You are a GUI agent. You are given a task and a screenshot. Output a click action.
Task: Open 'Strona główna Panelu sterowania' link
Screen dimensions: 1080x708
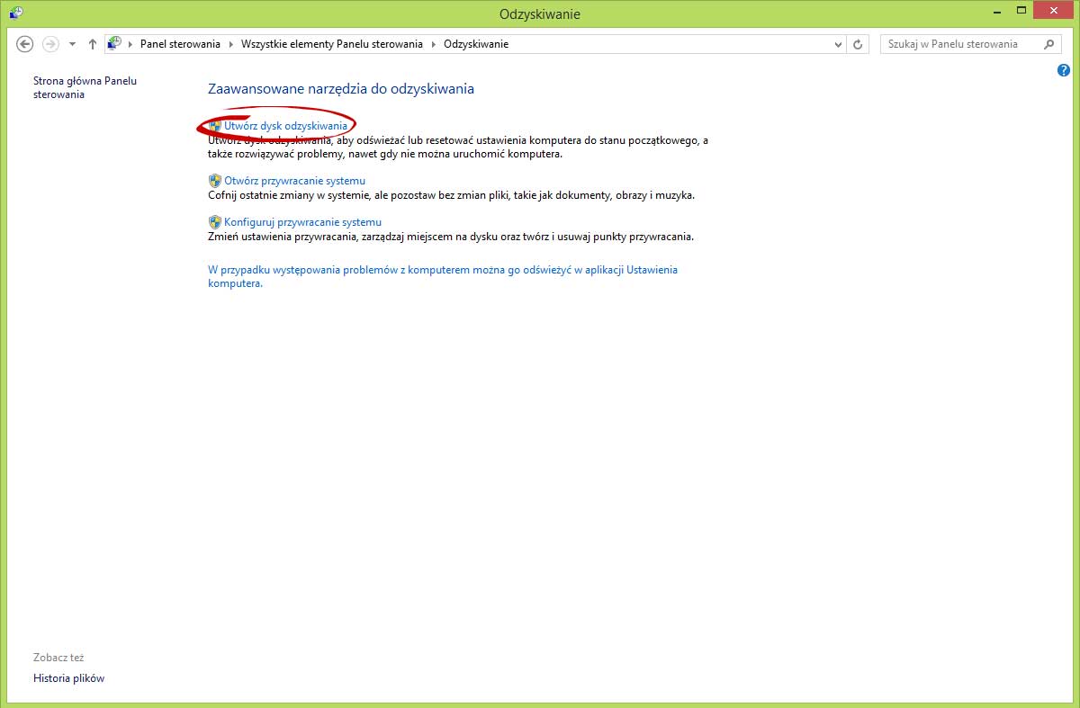tap(85, 87)
